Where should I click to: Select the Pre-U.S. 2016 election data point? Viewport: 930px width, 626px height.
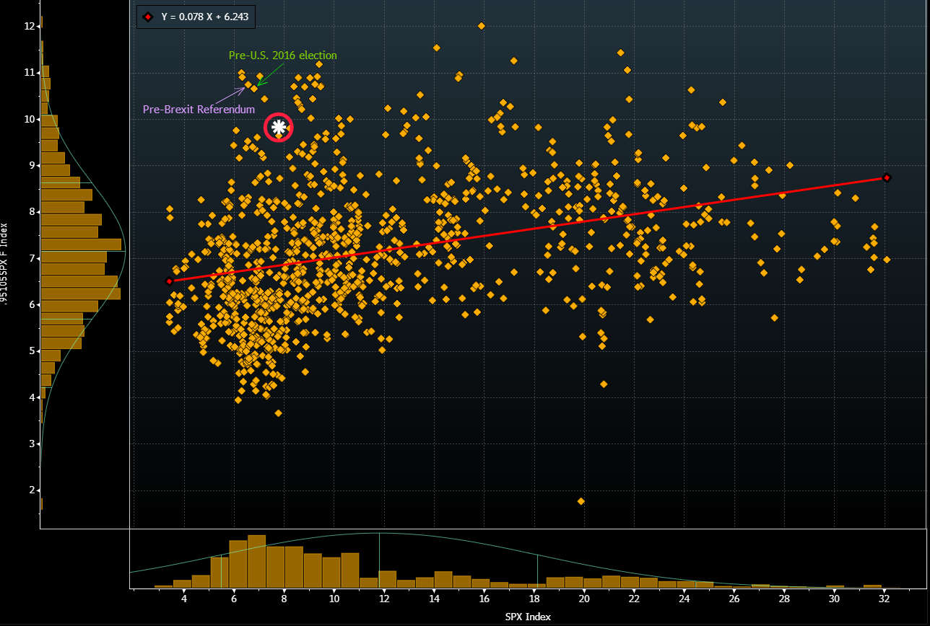(254, 89)
